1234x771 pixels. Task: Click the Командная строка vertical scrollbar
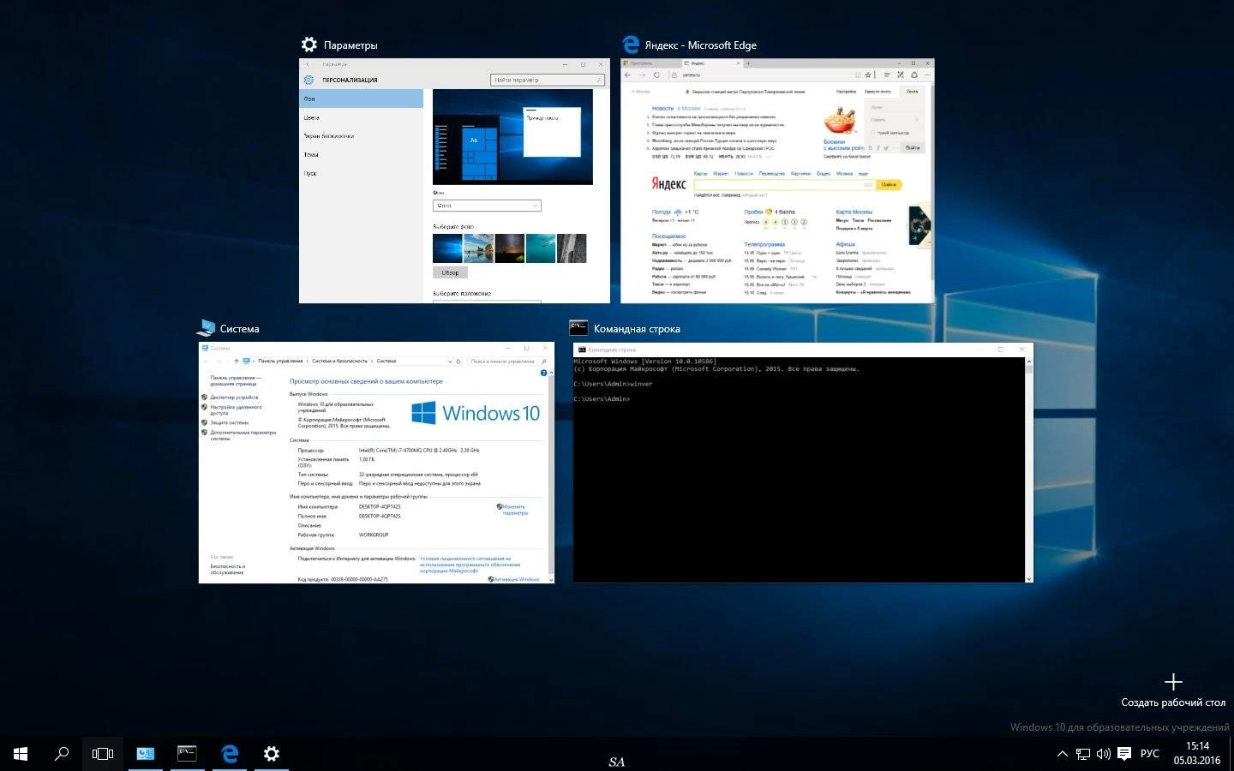[x=1029, y=469]
